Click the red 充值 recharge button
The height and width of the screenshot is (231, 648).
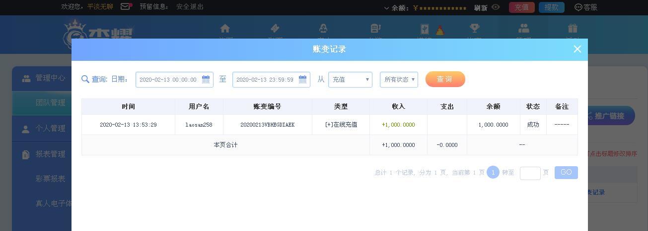pyautogui.click(x=521, y=7)
